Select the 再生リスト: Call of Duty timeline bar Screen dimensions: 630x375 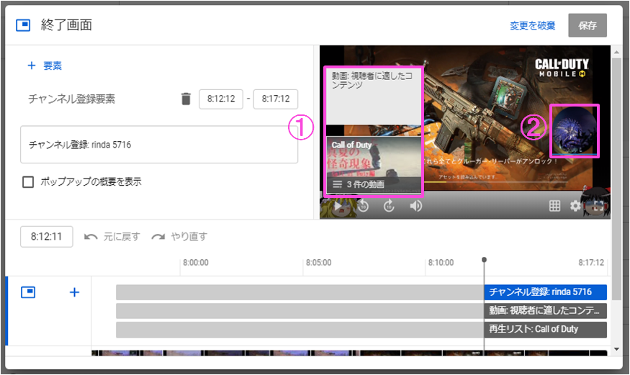coord(545,329)
